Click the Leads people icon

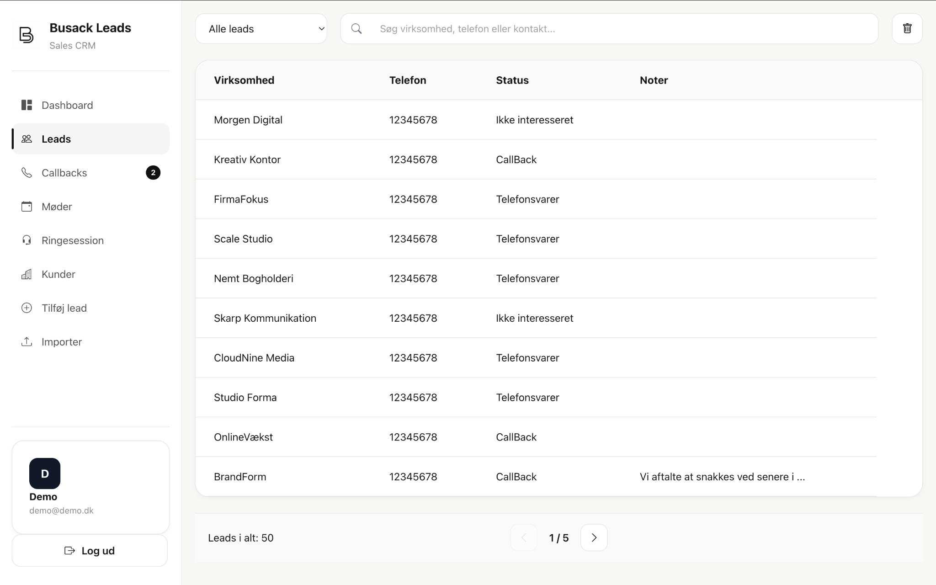pyautogui.click(x=27, y=139)
